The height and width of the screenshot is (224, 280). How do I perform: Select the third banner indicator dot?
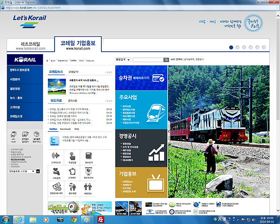pos(244,47)
